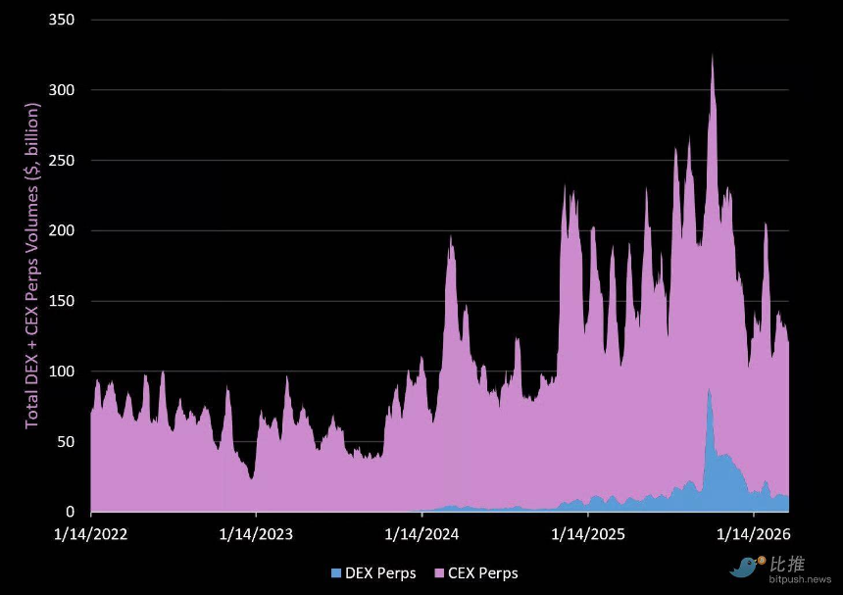This screenshot has width=843, height=595.
Task: Select the CEX Perps legend label
Action: click(482, 572)
